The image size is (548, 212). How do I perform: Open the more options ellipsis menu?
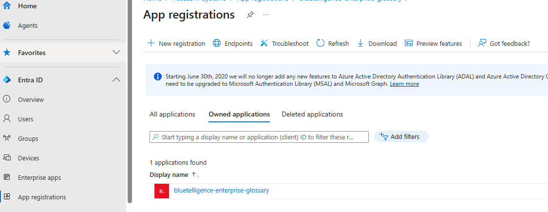(266, 15)
